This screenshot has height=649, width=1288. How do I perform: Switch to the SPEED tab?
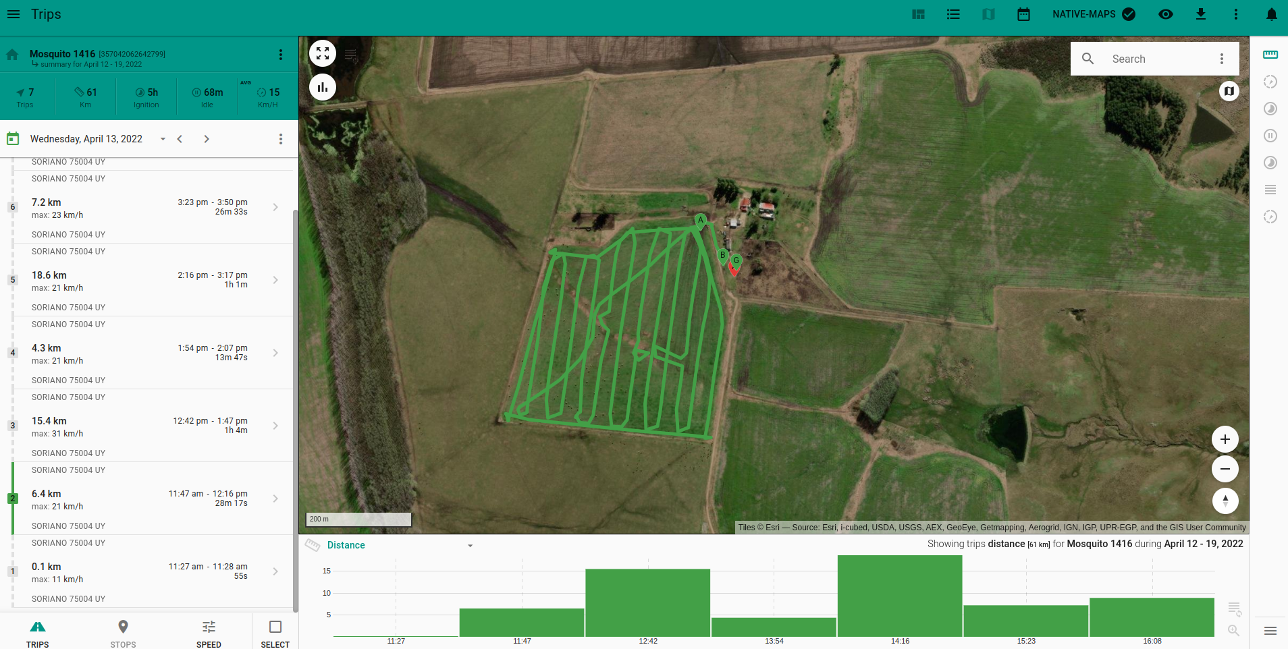[209, 633]
